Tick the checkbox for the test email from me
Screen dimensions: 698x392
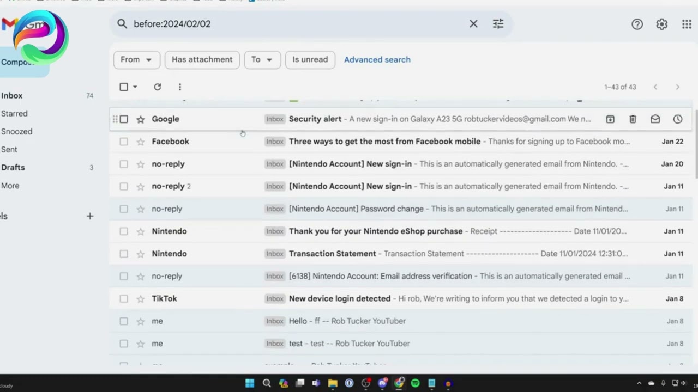click(x=124, y=344)
